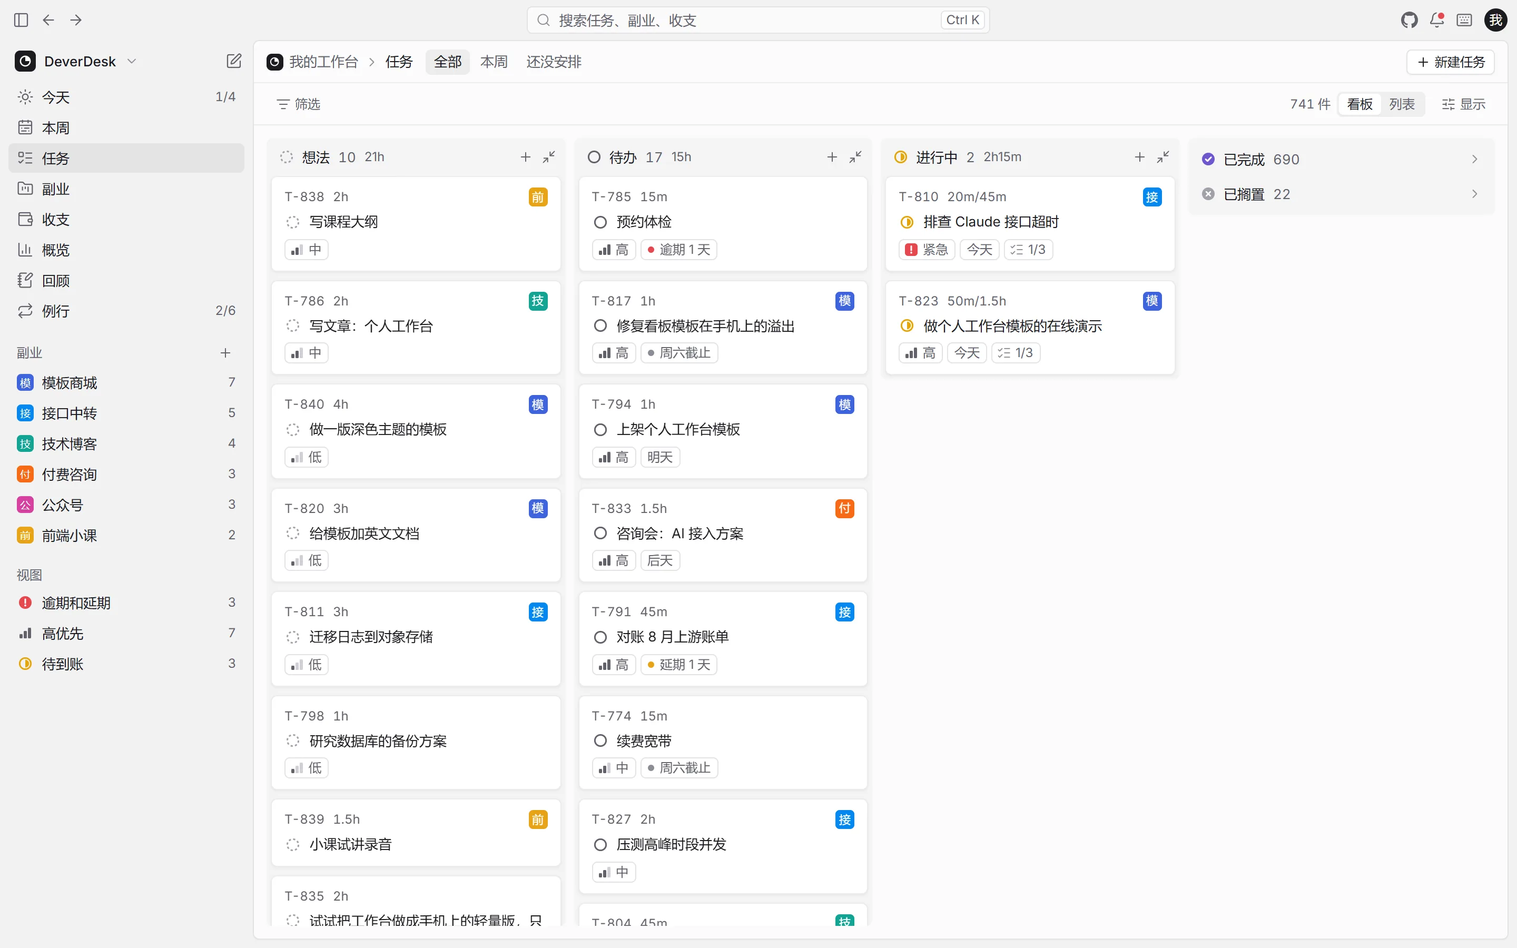The height and width of the screenshot is (948, 1517).
Task: Select the 本周 tab in header
Action: (x=494, y=62)
